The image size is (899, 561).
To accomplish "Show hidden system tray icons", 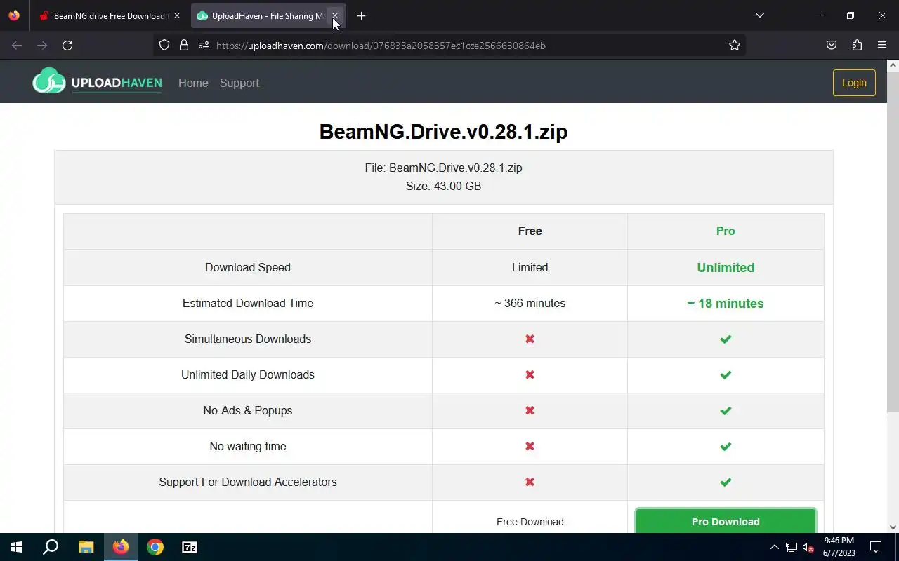I will point(775,547).
